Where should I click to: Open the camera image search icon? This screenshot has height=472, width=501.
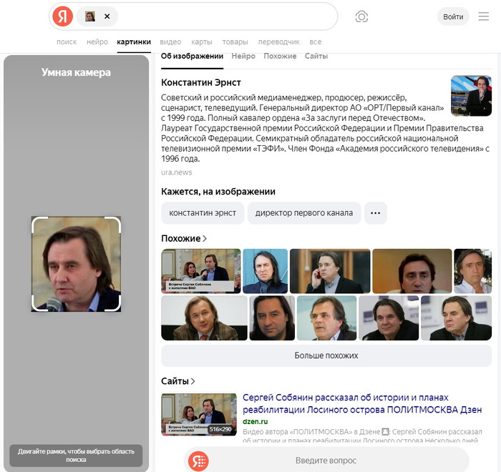pos(362,16)
